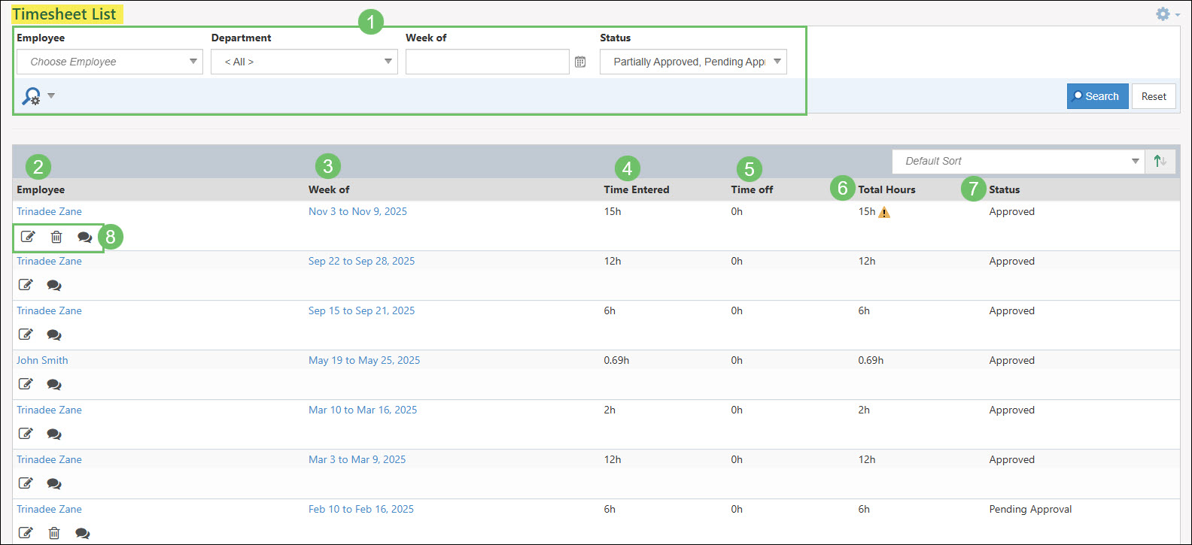Edit the Feb 10 to Feb 16 timesheet
The width and height of the screenshot is (1192, 545).
(x=26, y=533)
